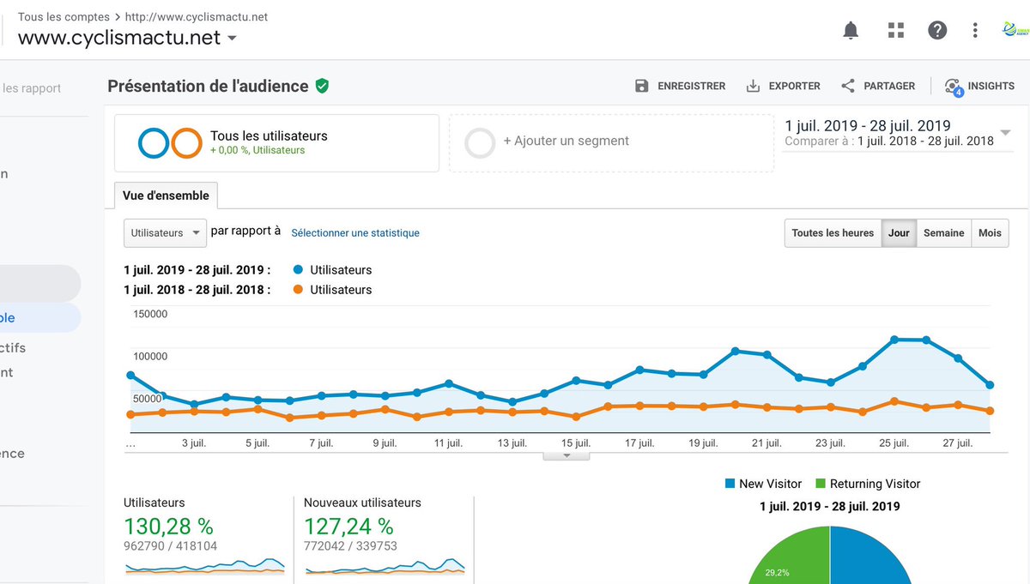Click the 1 juil. 2019 - 28 juil. 2019 date text
1030x584 pixels.
tap(868, 126)
